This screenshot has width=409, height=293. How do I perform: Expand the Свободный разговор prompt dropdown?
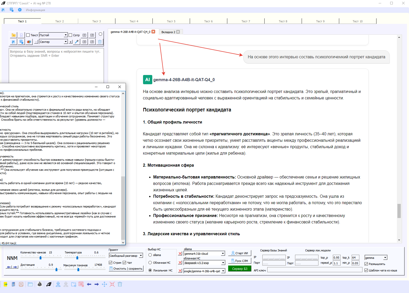(141, 256)
